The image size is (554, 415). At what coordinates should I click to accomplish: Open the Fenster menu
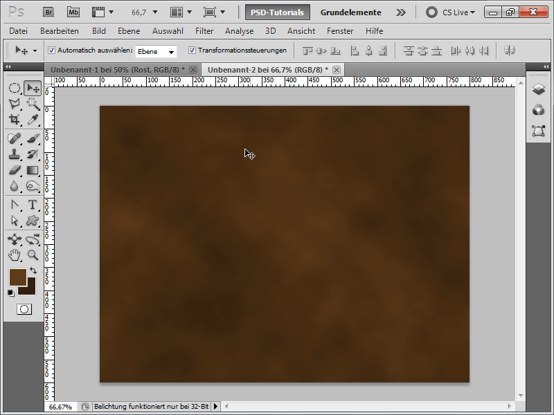click(340, 31)
